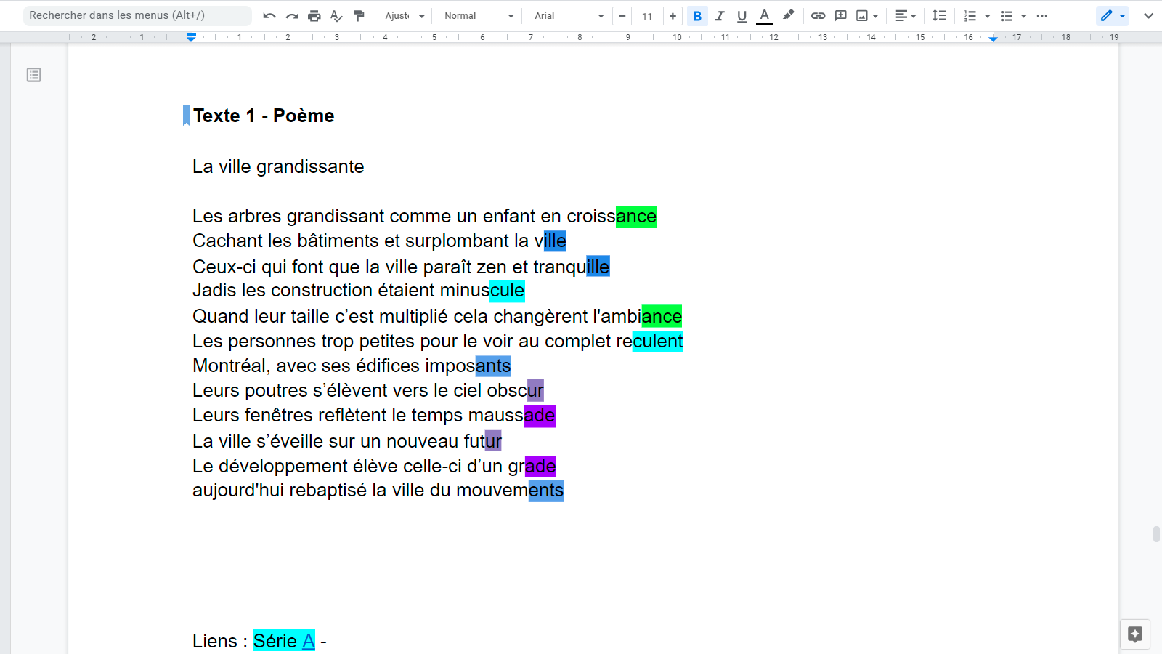Click the vertical scrollbar thumb
1162x654 pixels.
pyautogui.click(x=1156, y=533)
